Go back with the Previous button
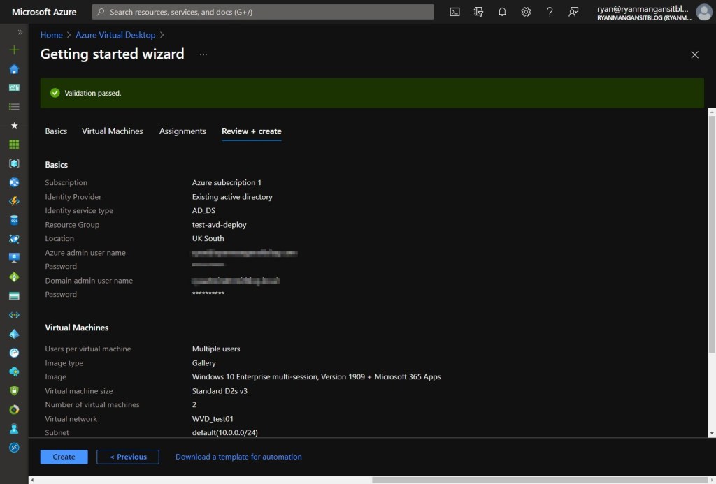The image size is (716, 484). (128, 457)
